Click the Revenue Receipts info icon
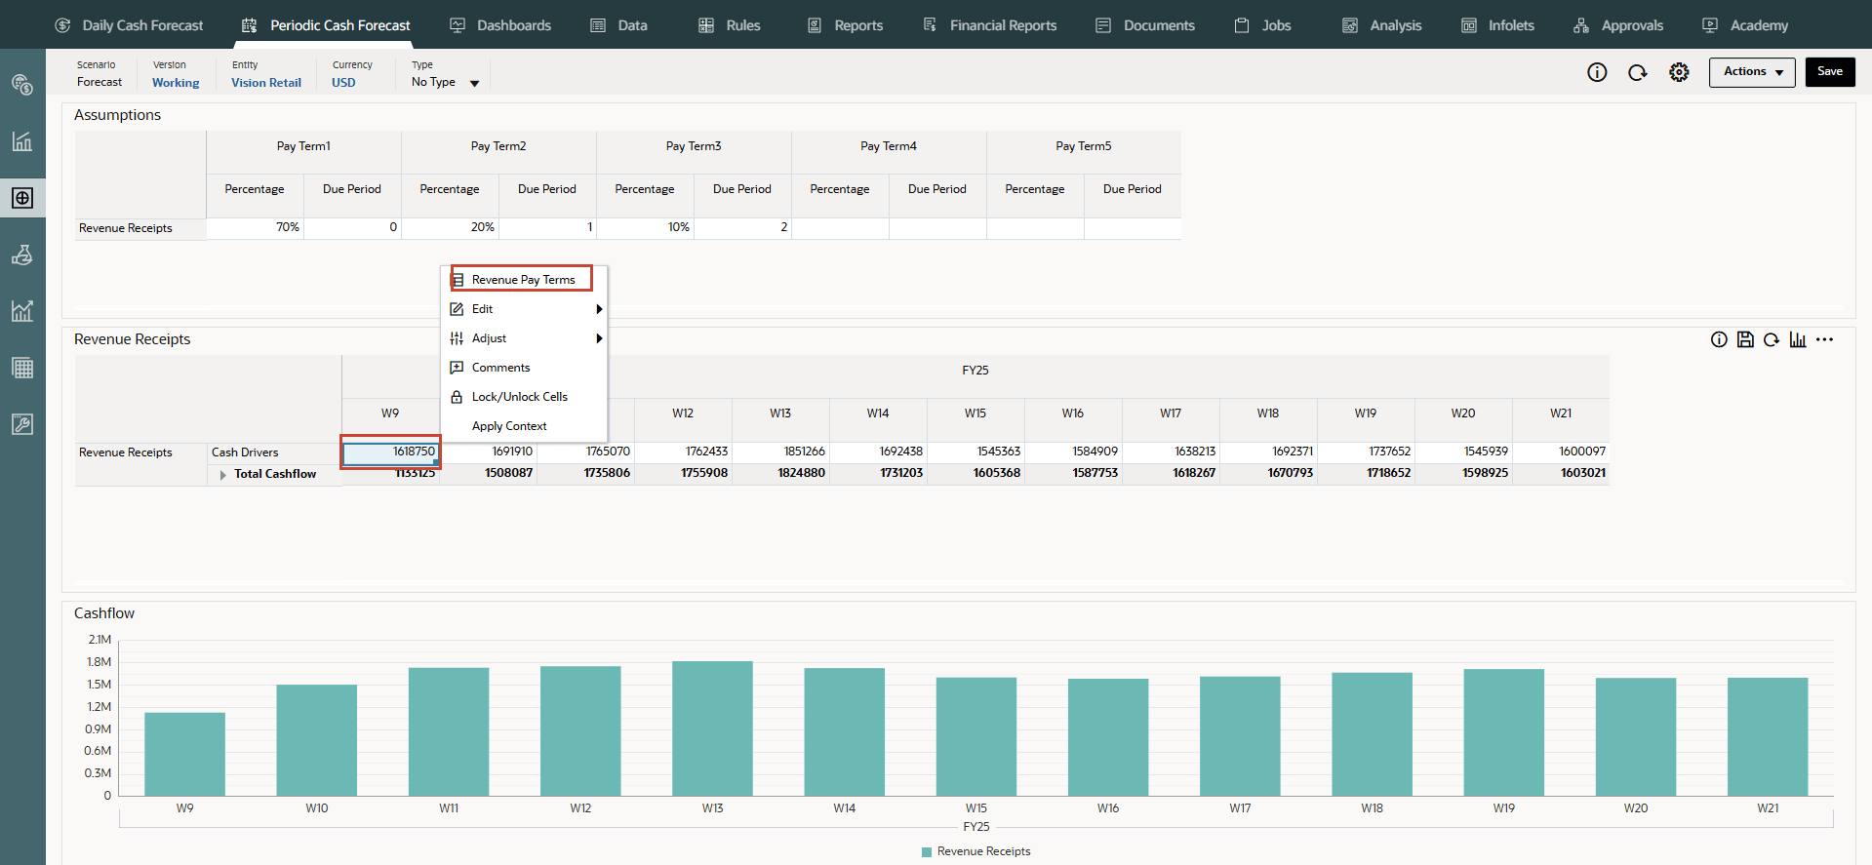Viewport: 1872px width, 865px height. pyautogui.click(x=1719, y=339)
